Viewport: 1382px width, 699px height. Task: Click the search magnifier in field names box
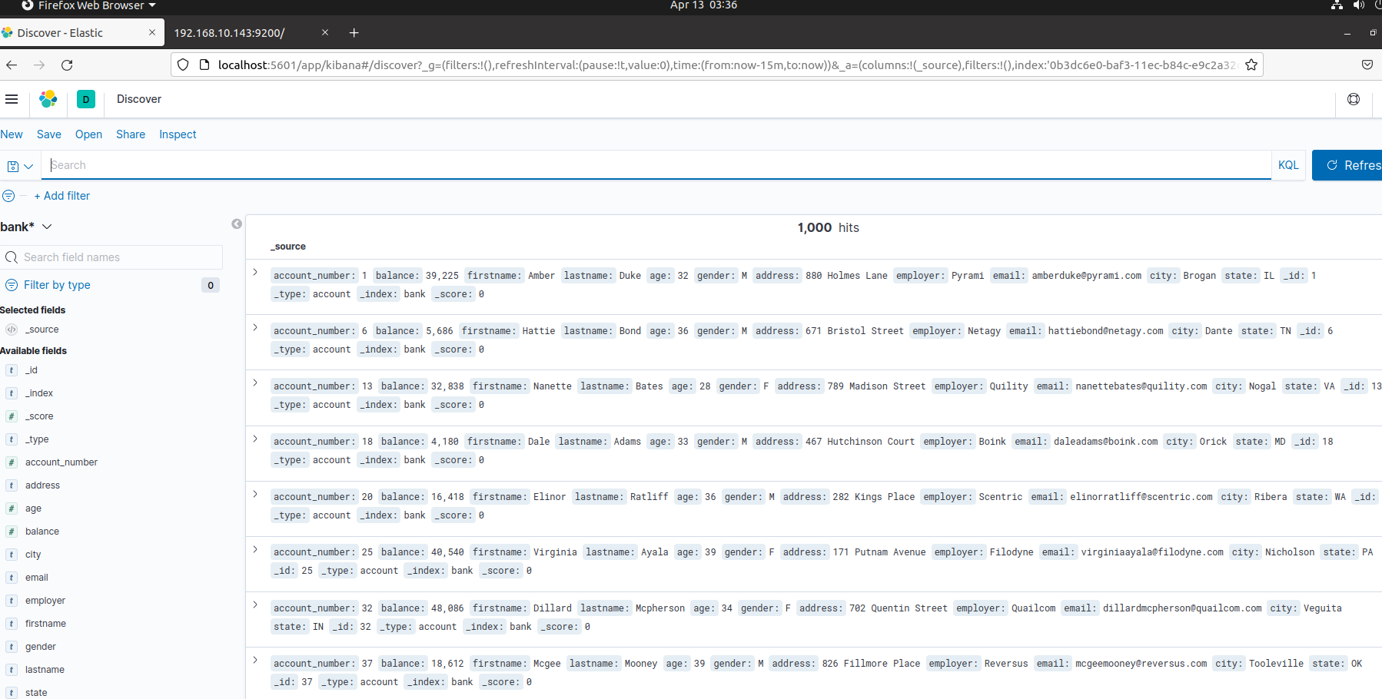12,257
